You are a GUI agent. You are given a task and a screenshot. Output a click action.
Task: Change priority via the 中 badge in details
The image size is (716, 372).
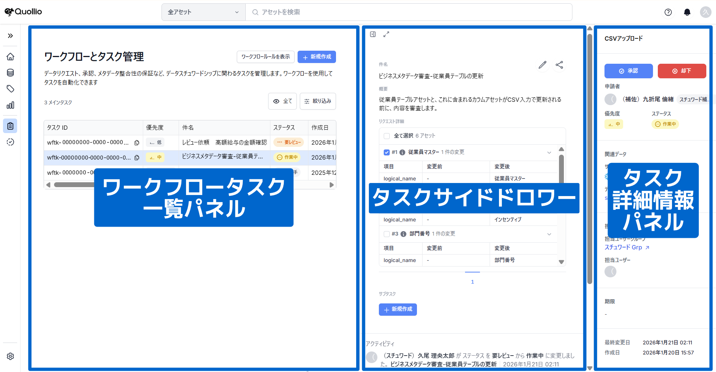pos(614,124)
